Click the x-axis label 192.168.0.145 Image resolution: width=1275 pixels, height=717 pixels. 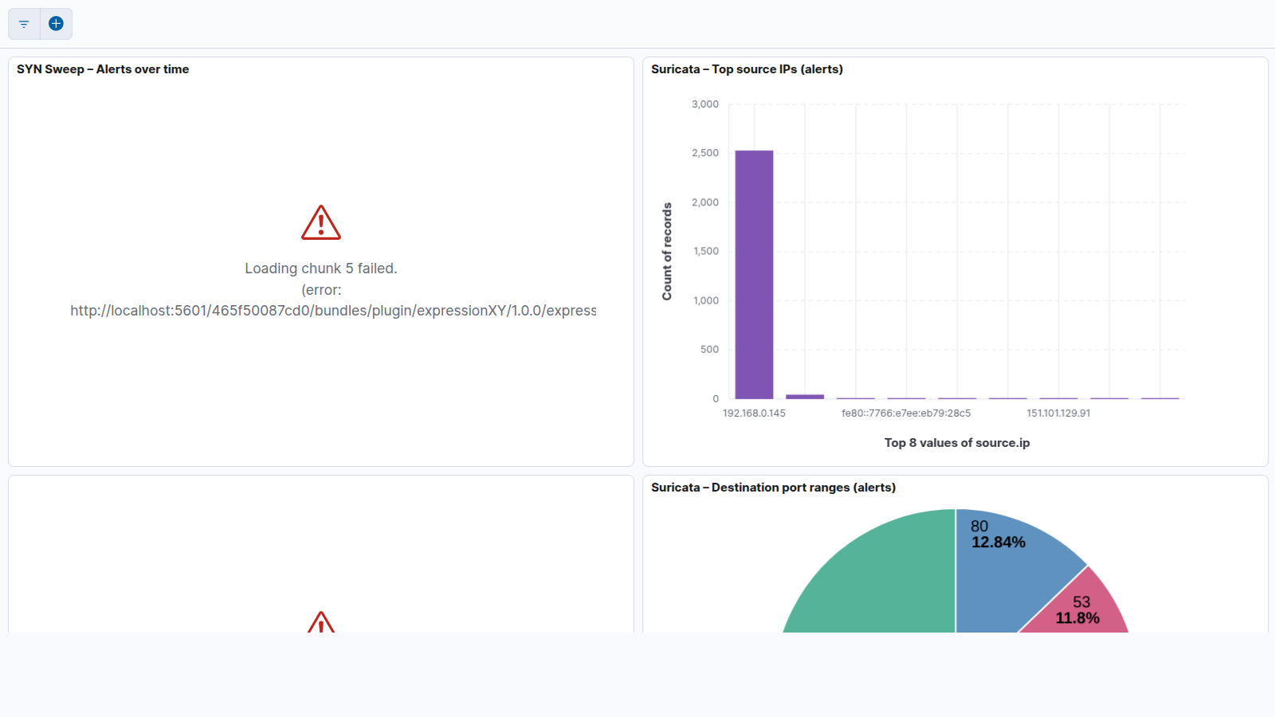754,413
